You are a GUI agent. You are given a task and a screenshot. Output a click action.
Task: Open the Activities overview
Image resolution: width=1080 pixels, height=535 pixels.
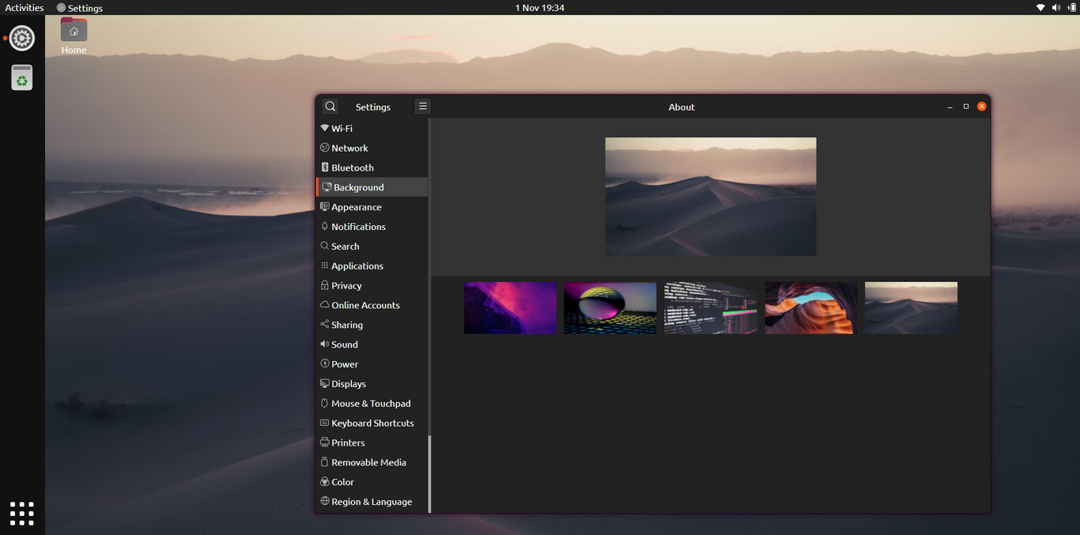coord(24,7)
